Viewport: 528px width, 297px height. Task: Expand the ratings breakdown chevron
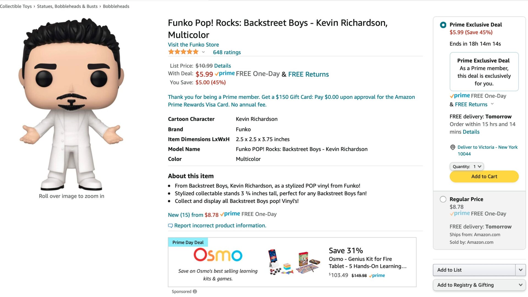tap(203, 52)
